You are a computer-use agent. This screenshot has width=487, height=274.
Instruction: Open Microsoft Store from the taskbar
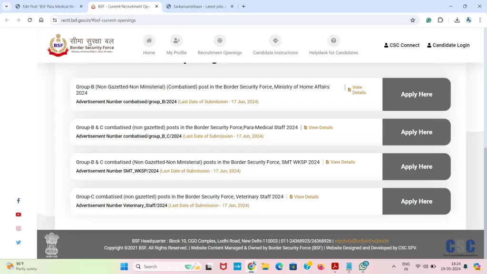tap(293, 266)
